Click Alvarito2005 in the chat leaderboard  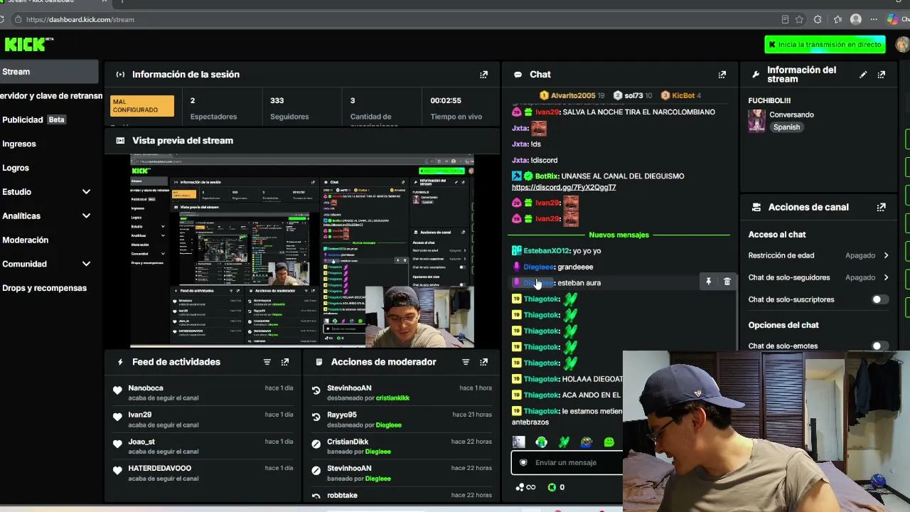coord(572,95)
